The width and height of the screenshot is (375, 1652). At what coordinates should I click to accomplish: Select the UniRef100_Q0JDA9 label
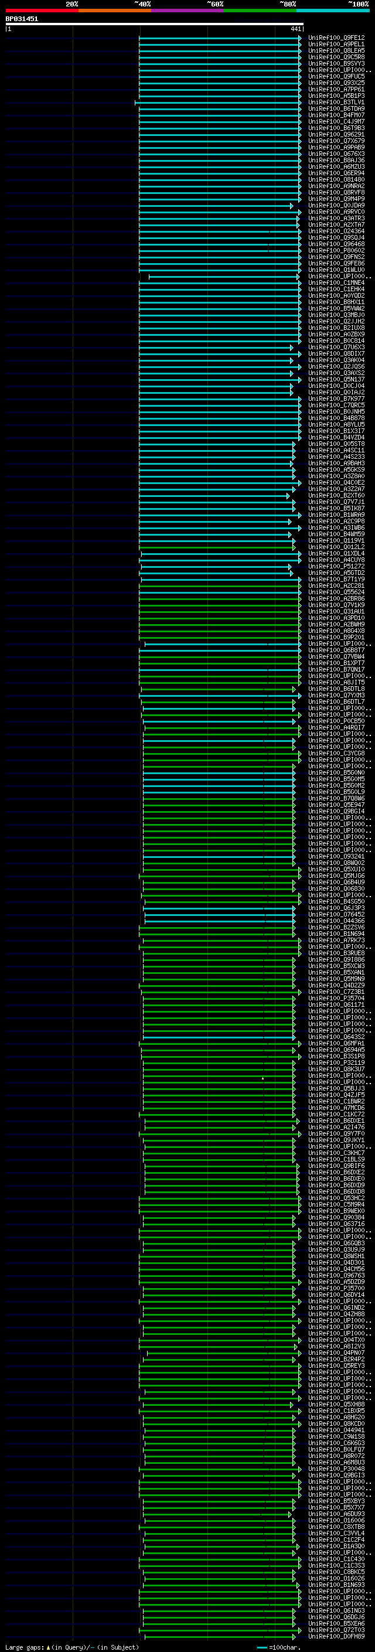point(336,206)
